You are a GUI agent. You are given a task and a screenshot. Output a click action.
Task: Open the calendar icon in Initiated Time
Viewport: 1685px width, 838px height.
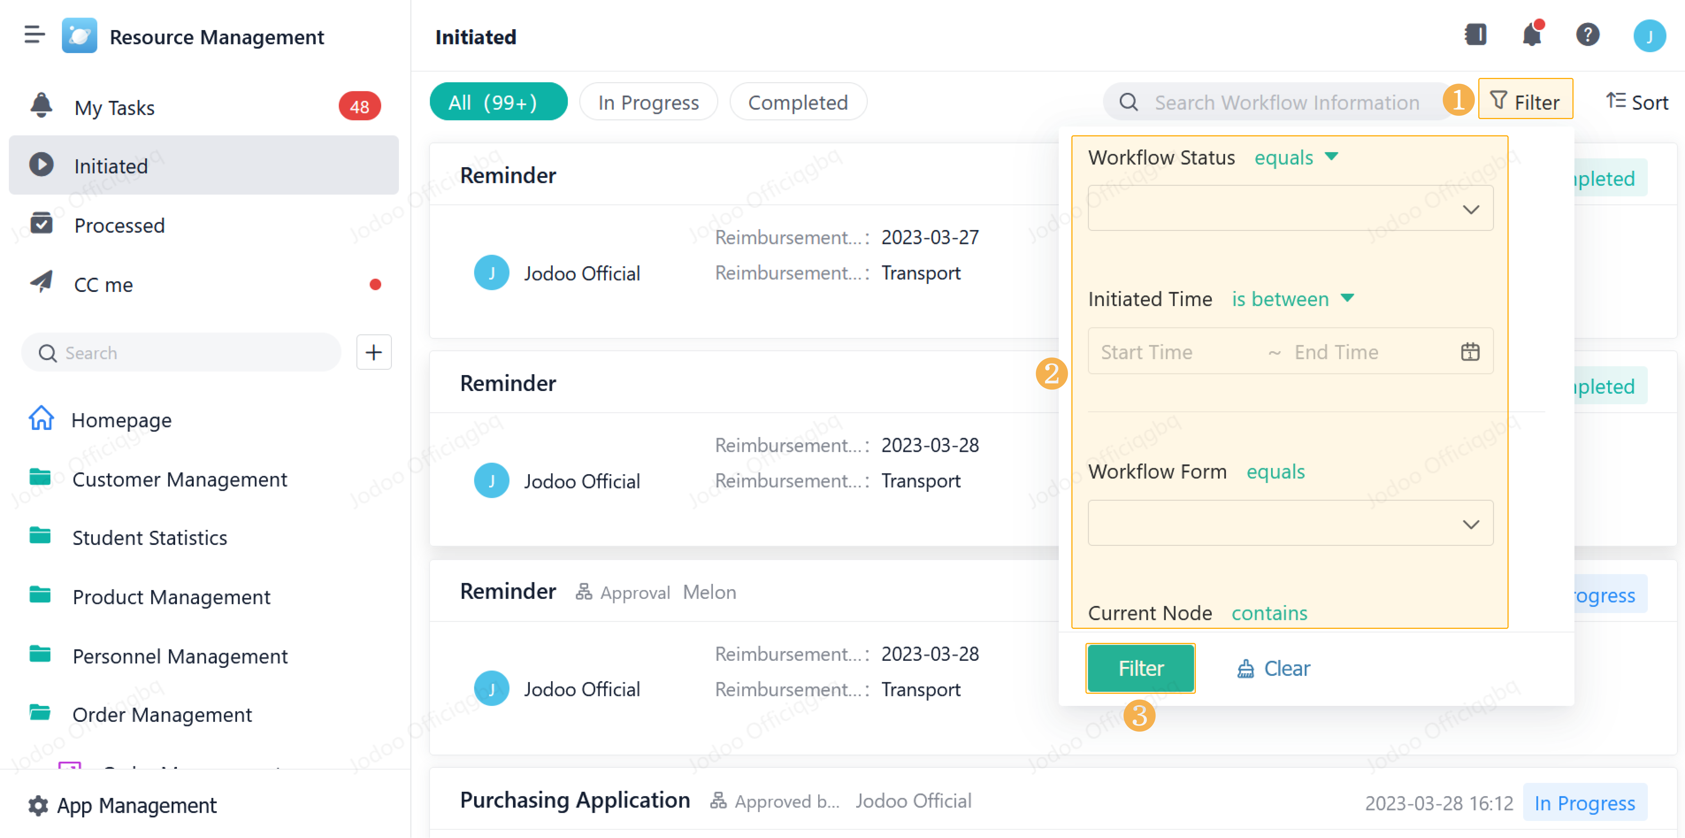1470,353
